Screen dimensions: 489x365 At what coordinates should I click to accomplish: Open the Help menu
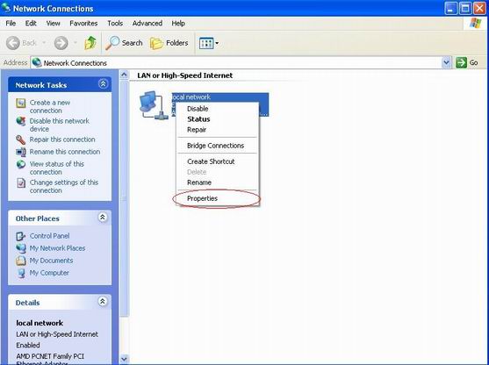coord(178,24)
